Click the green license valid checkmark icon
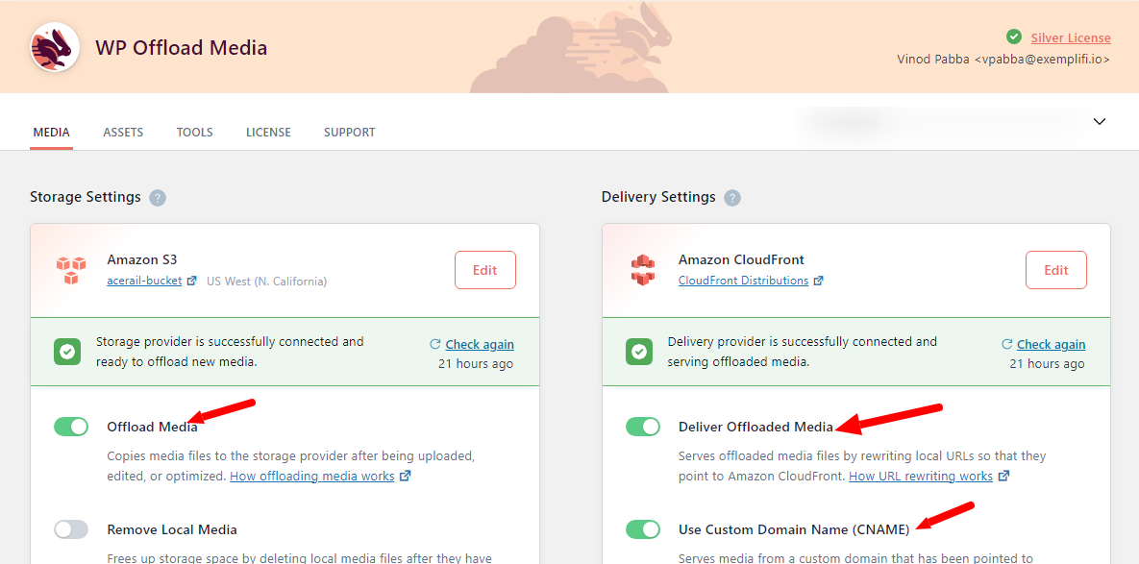 coord(1013,37)
